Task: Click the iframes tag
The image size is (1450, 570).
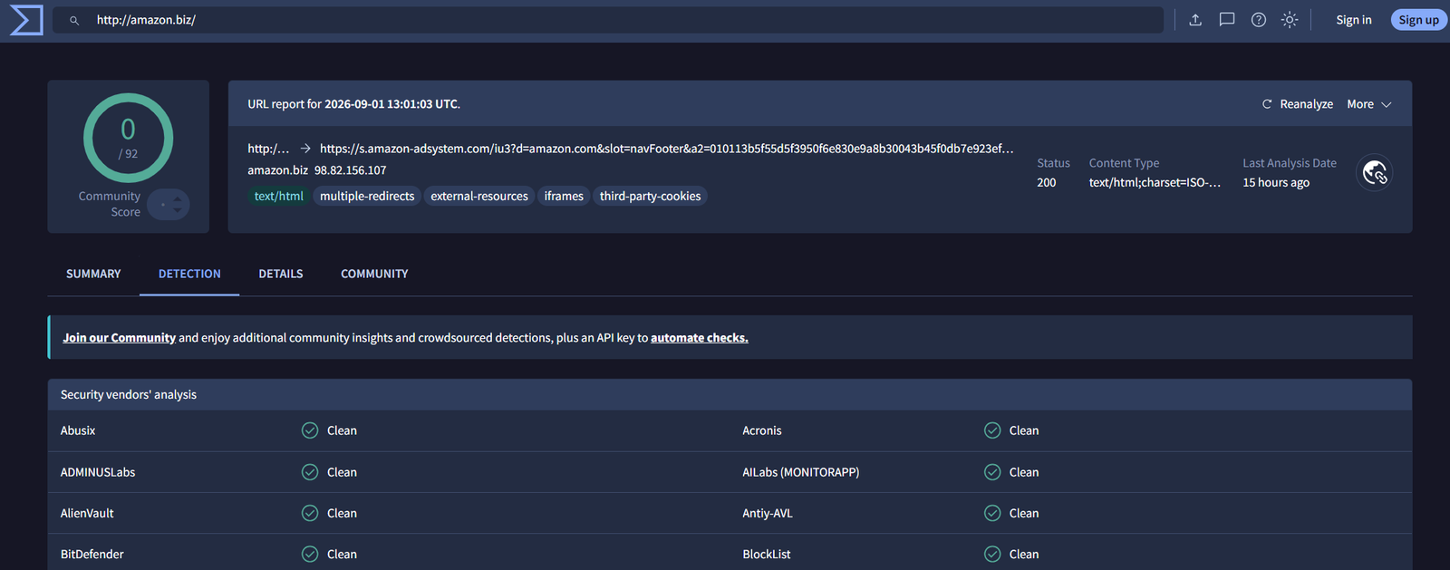Action: 564,196
